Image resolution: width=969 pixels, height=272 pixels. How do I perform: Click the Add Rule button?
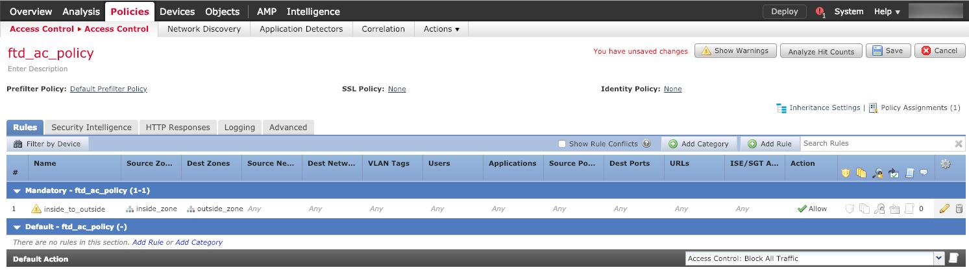[x=770, y=144]
